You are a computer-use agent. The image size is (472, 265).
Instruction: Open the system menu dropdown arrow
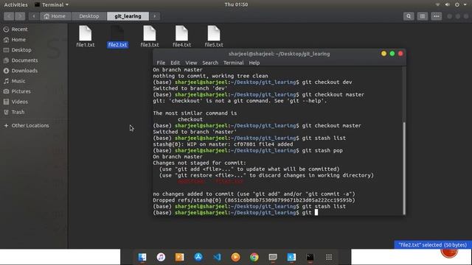pos(465,4)
